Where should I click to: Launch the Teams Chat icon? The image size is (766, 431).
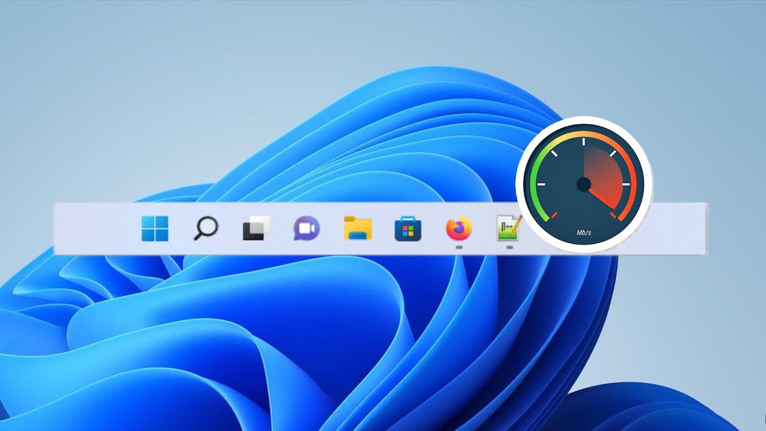pos(306,228)
